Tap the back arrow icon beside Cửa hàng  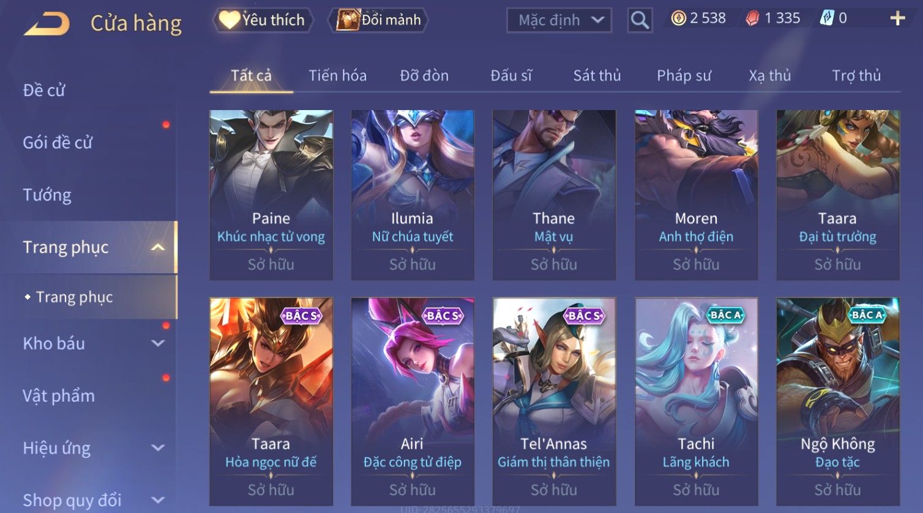pyautogui.click(x=47, y=23)
